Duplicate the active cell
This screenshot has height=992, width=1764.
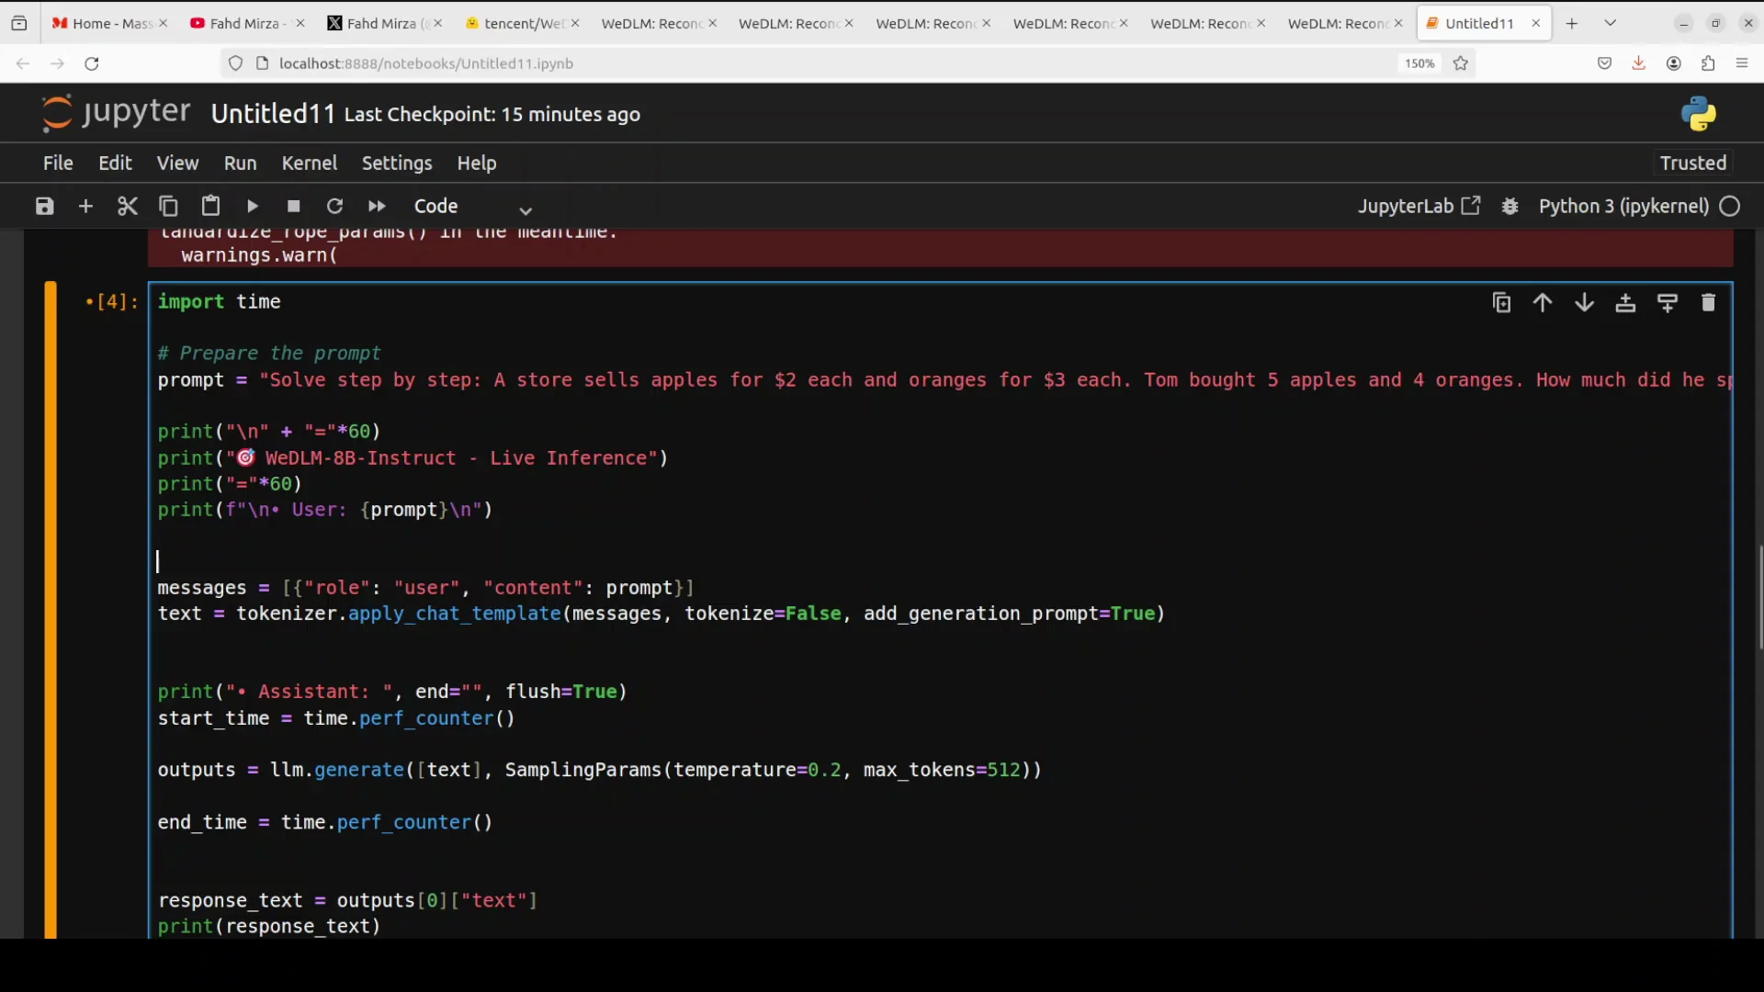1501,303
